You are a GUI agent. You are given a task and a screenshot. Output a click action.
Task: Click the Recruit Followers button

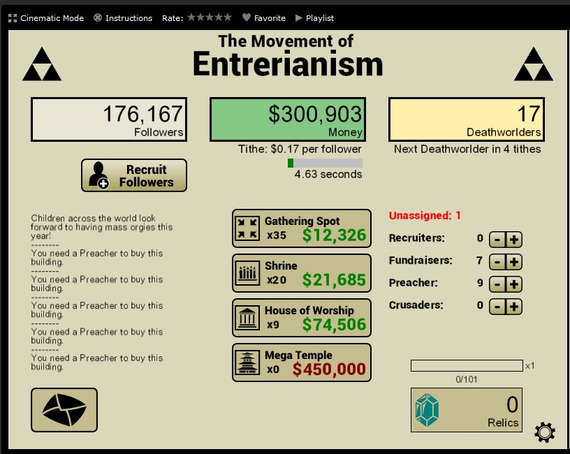[x=134, y=175]
